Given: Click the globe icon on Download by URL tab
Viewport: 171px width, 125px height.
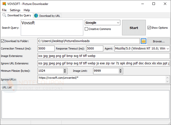Looking at the screenshot, I should pos(36,16).
